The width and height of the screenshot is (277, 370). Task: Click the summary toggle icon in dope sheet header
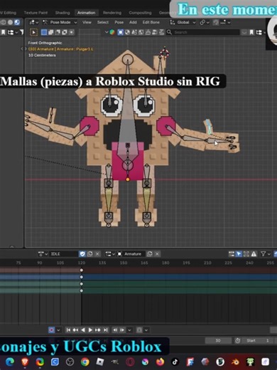click(232, 254)
